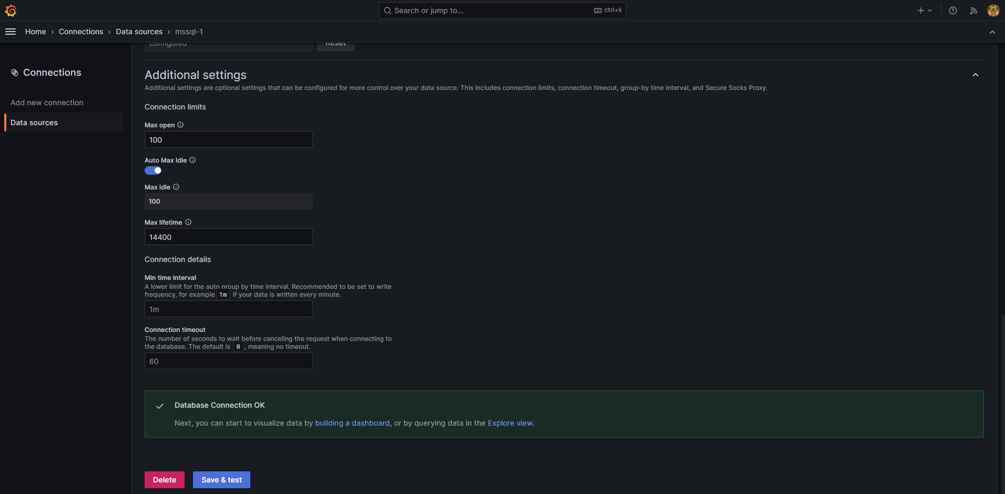
Task: Click the Save & test button
Action: [221, 479]
